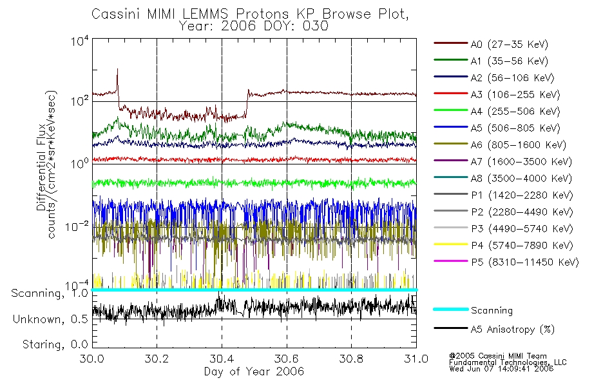Click the blue A5 legend line
The image size is (612, 387).
[451, 127]
